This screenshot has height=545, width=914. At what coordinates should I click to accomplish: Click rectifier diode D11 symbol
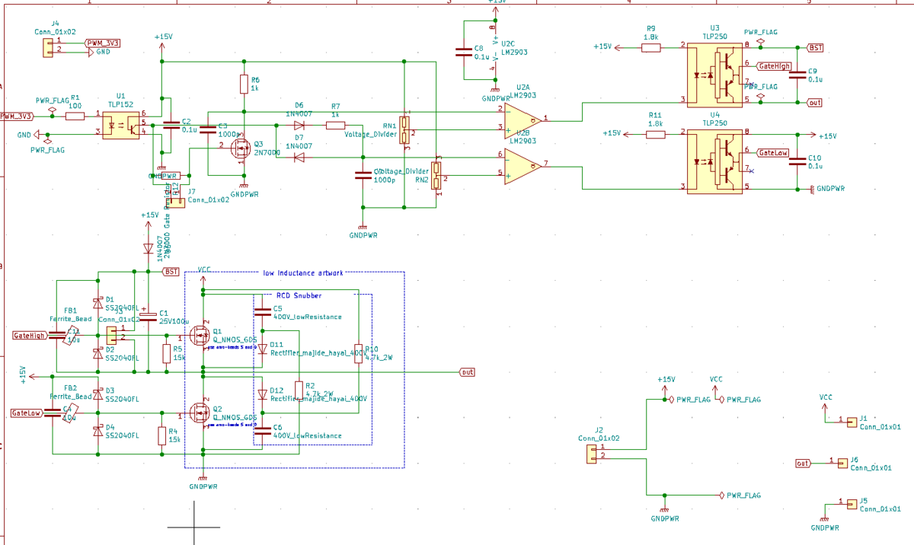[x=261, y=348]
